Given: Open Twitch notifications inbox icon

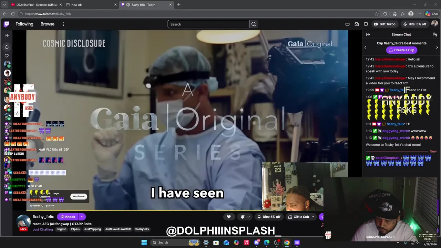Looking at the screenshot, I should click(357, 24).
